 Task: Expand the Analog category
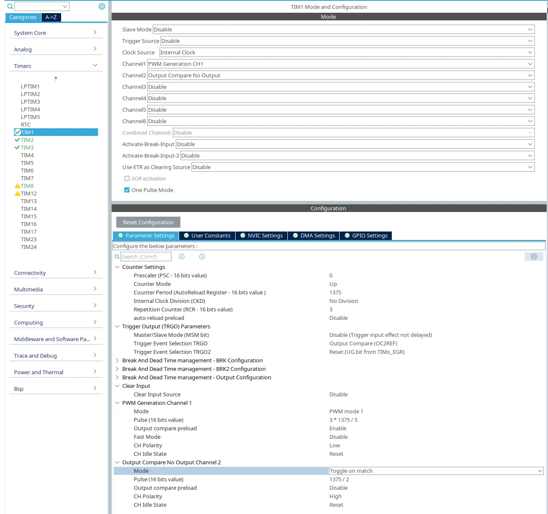point(56,49)
